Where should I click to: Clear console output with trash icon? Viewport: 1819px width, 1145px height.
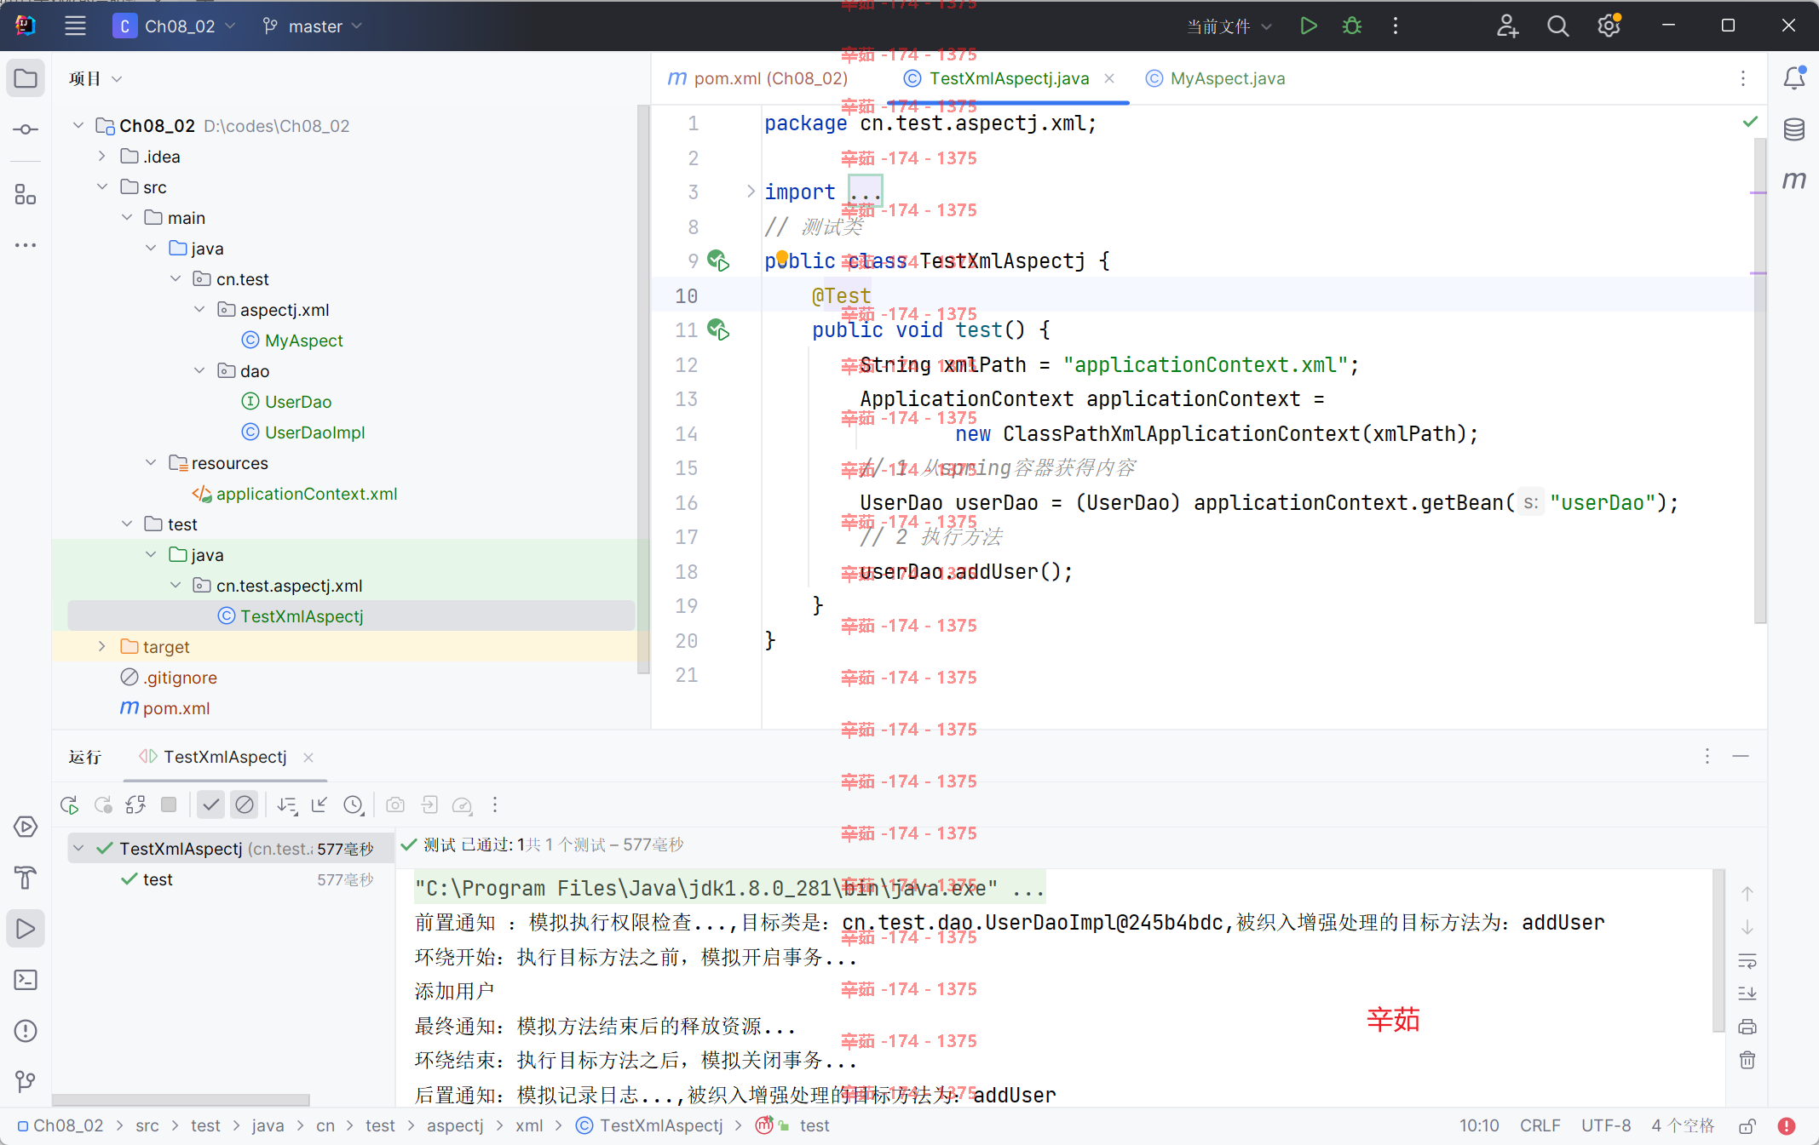[1747, 1060]
